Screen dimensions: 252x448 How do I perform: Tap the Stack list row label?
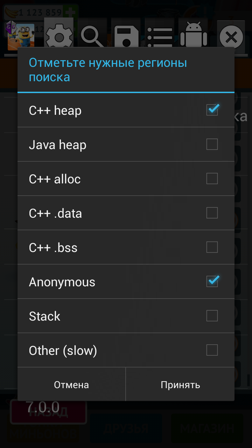[x=45, y=316]
